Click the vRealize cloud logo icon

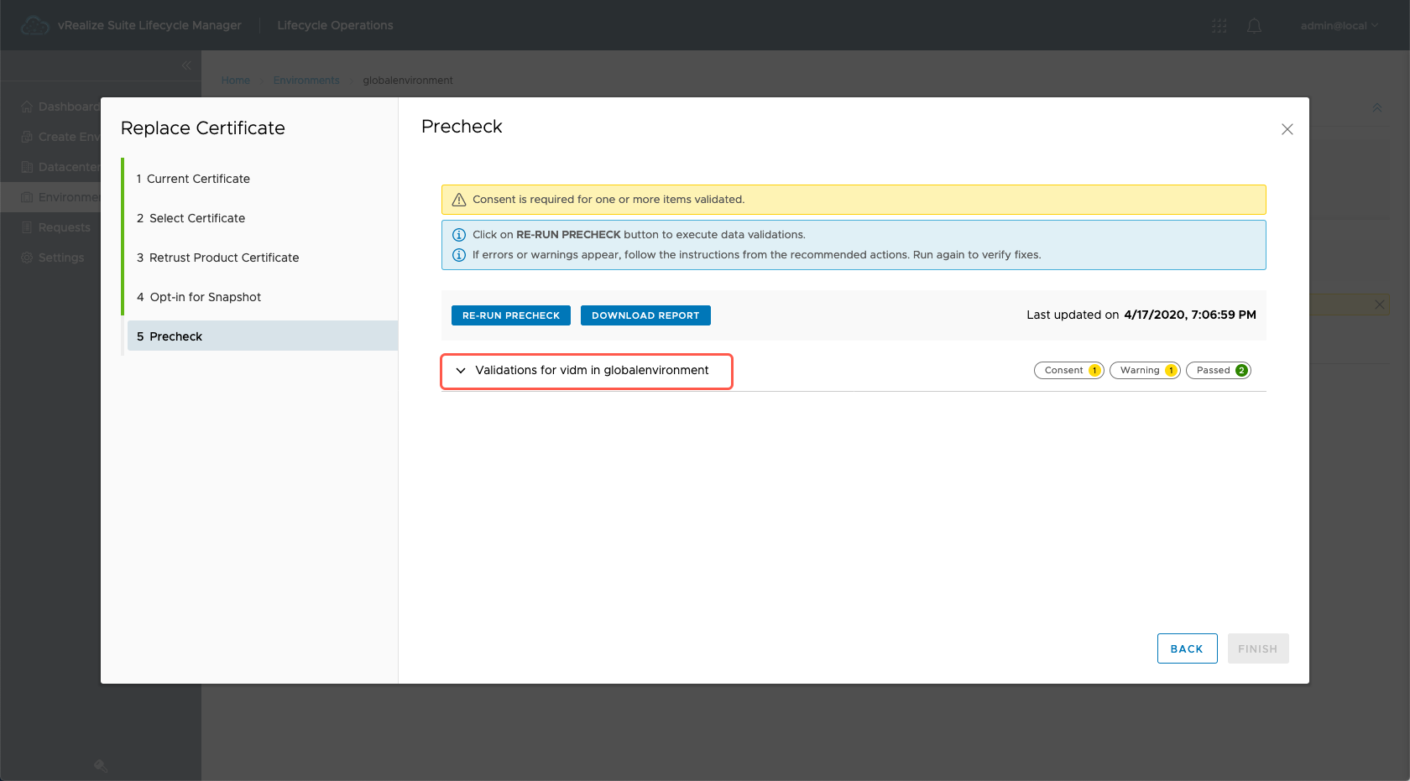34,26
